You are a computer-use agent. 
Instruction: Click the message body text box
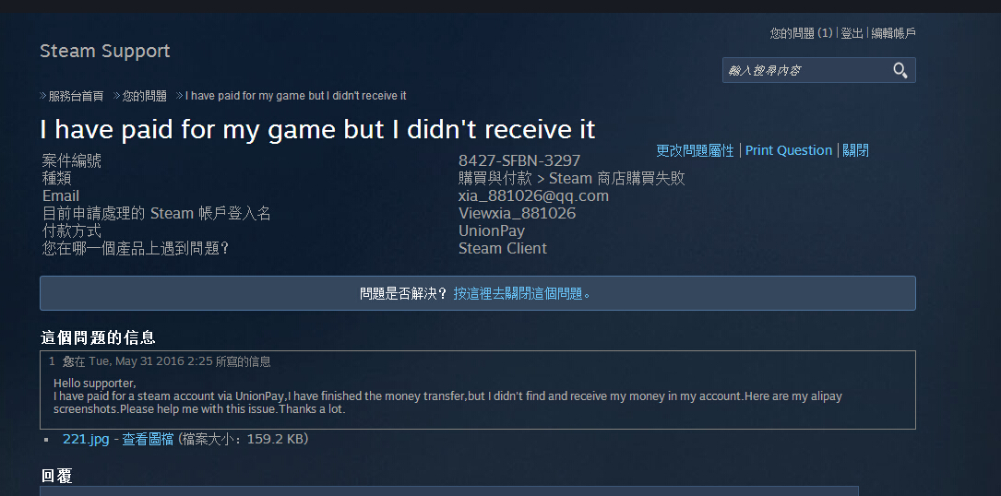point(478,389)
